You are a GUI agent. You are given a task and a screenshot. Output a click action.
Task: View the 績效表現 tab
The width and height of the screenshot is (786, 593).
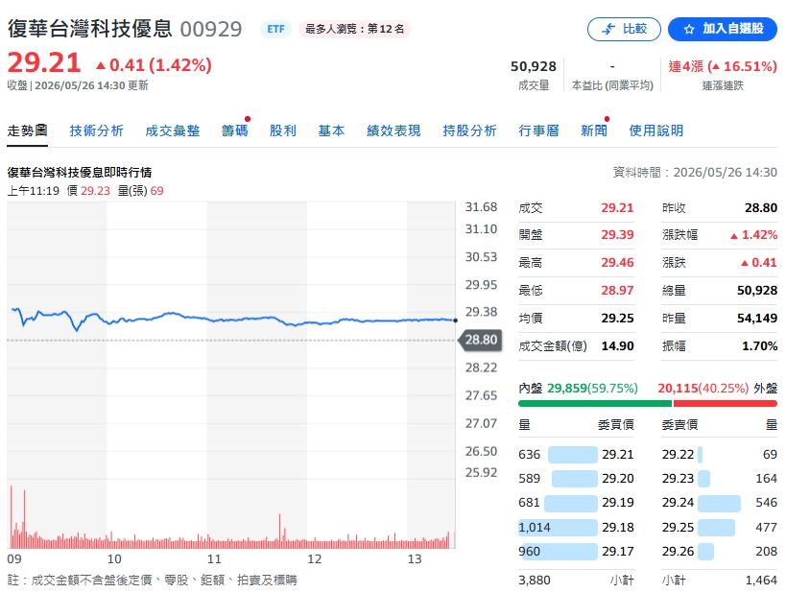click(393, 130)
